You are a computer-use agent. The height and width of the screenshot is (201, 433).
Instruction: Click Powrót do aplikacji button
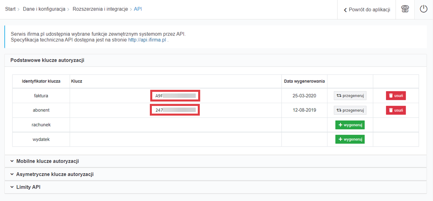click(367, 10)
